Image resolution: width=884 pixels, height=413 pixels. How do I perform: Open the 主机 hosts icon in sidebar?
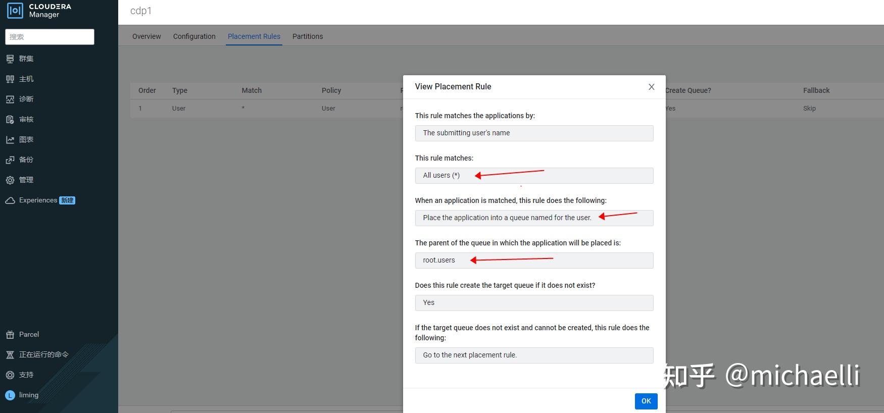point(10,79)
